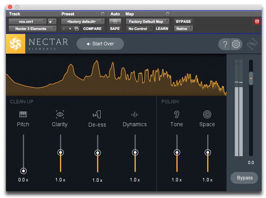The height and width of the screenshot is (198, 266).
Task: Click the Clarity eye icon
Action: 60,114
